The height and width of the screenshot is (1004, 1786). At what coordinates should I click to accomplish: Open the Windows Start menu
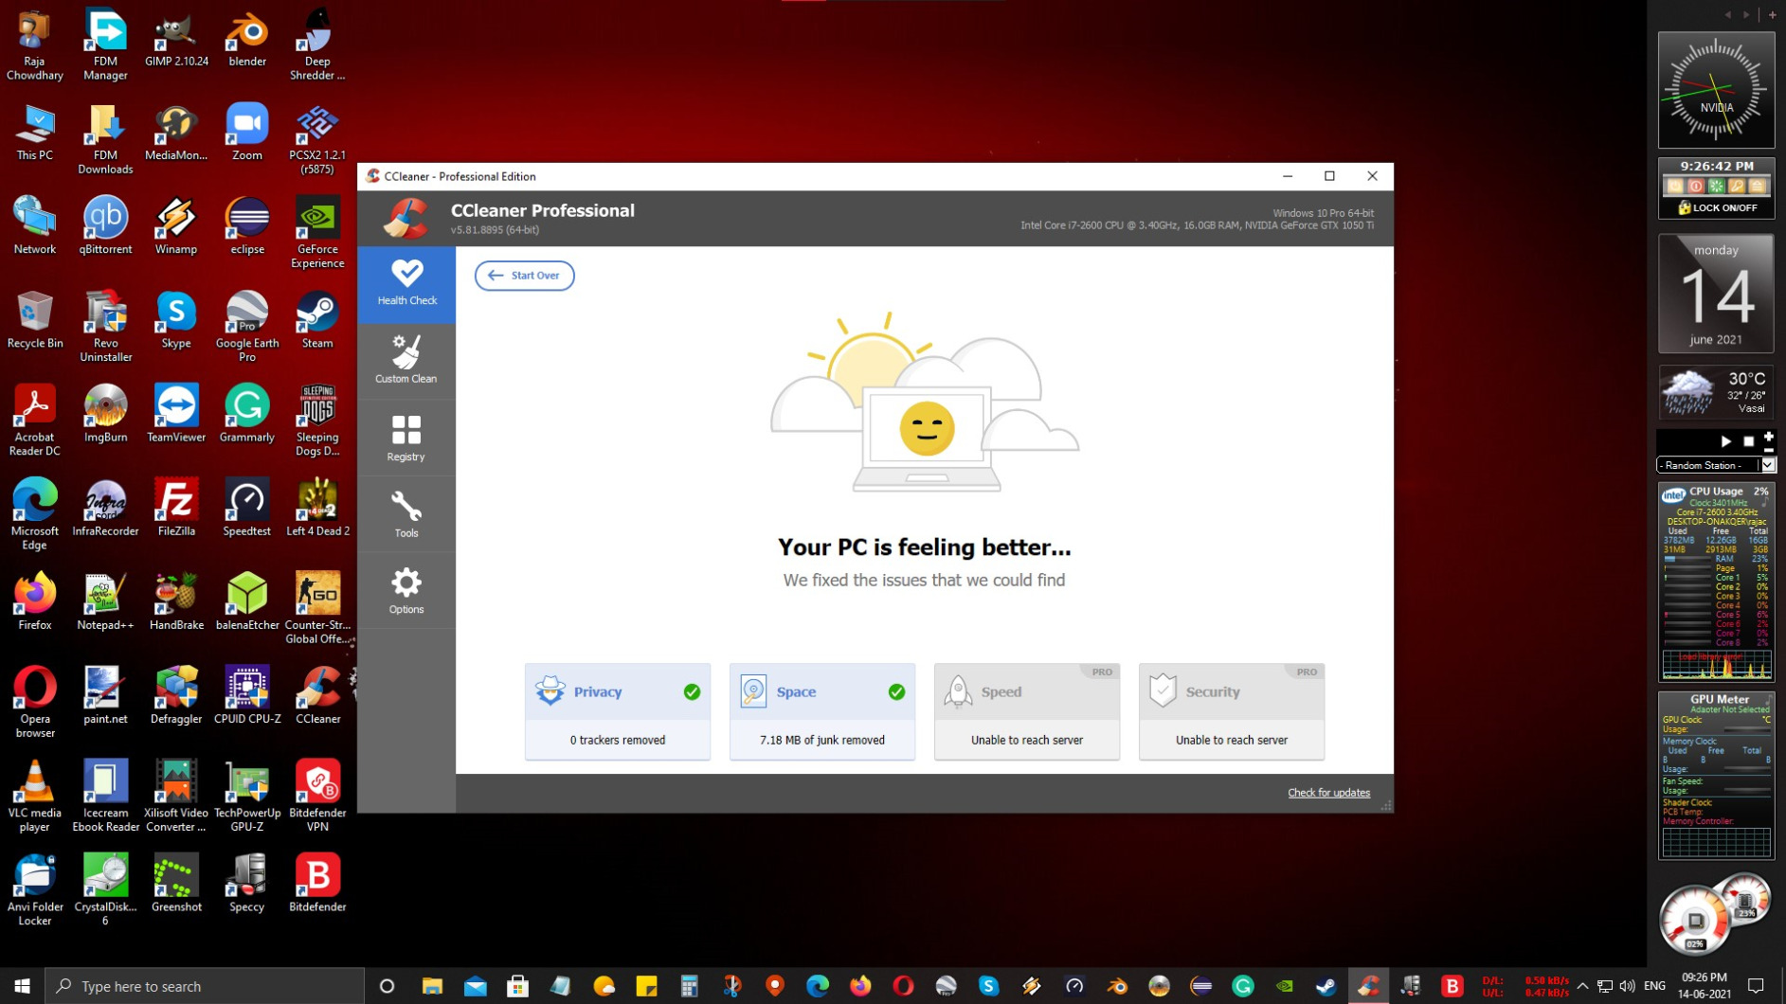(20, 986)
